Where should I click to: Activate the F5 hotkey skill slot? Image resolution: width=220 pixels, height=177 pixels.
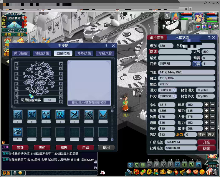(178, 165)
